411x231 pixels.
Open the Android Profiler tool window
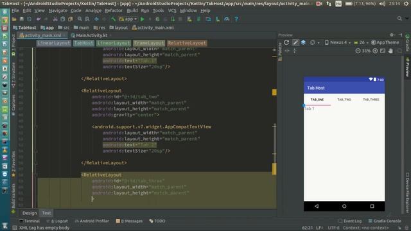92,221
